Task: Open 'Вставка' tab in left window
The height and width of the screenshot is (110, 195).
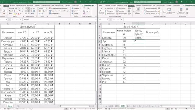Action: coord(12,5)
